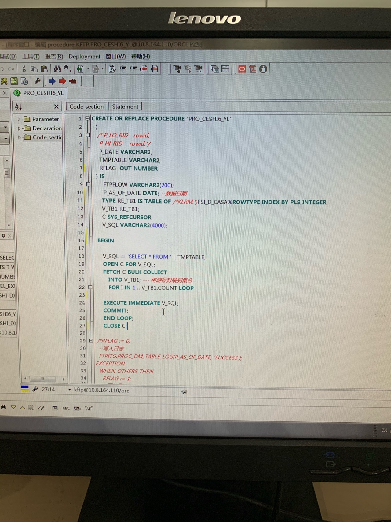Expand the Declaration tree node
391x522 pixels.
click(x=19, y=128)
